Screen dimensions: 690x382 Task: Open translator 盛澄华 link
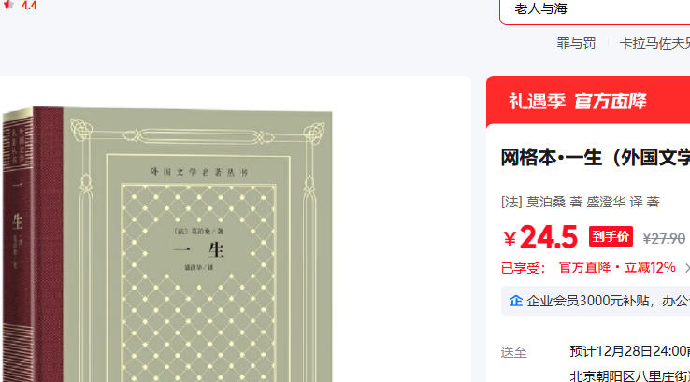tap(606, 202)
